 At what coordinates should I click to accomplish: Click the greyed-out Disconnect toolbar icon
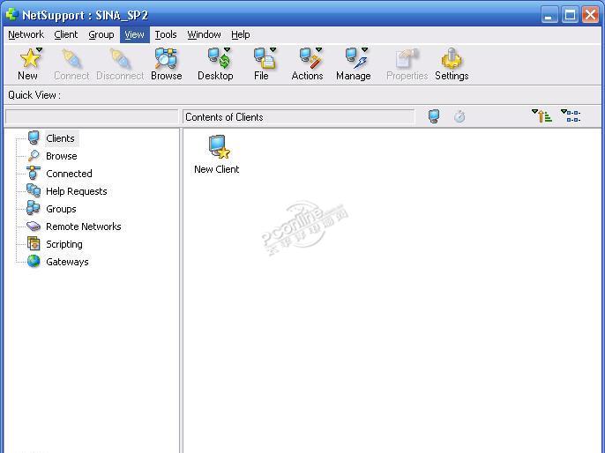(120, 58)
